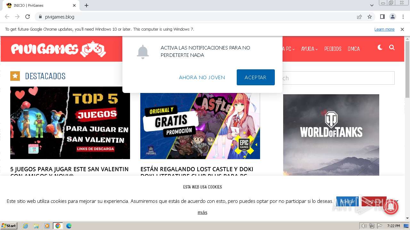Reject cookies with Rechazar button

click(374, 202)
